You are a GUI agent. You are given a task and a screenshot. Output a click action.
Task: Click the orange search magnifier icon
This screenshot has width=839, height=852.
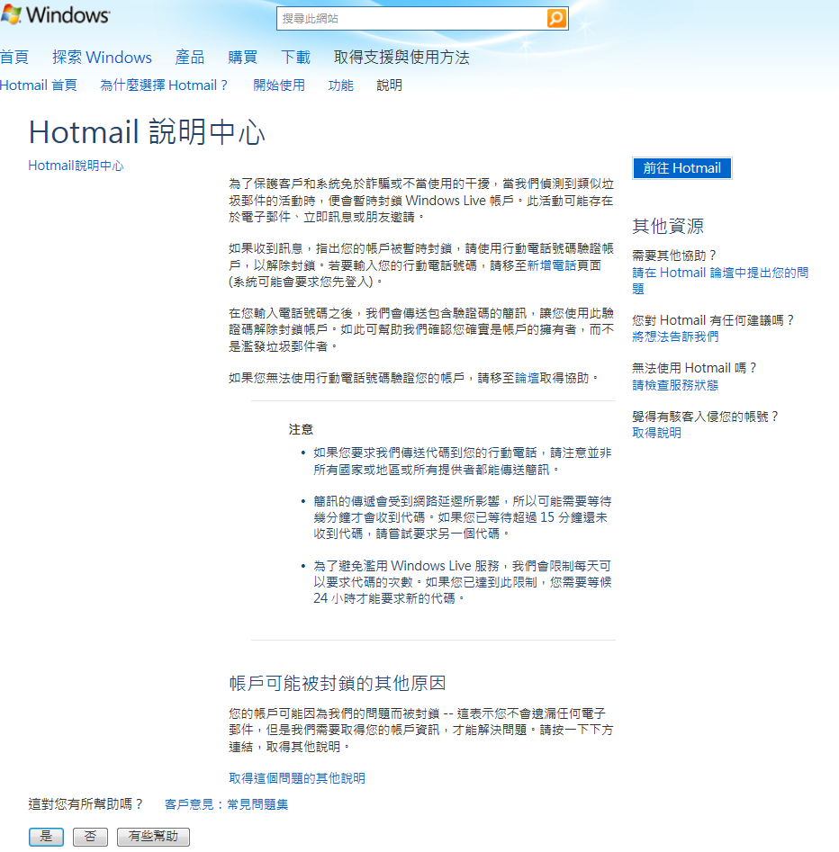pyautogui.click(x=555, y=19)
